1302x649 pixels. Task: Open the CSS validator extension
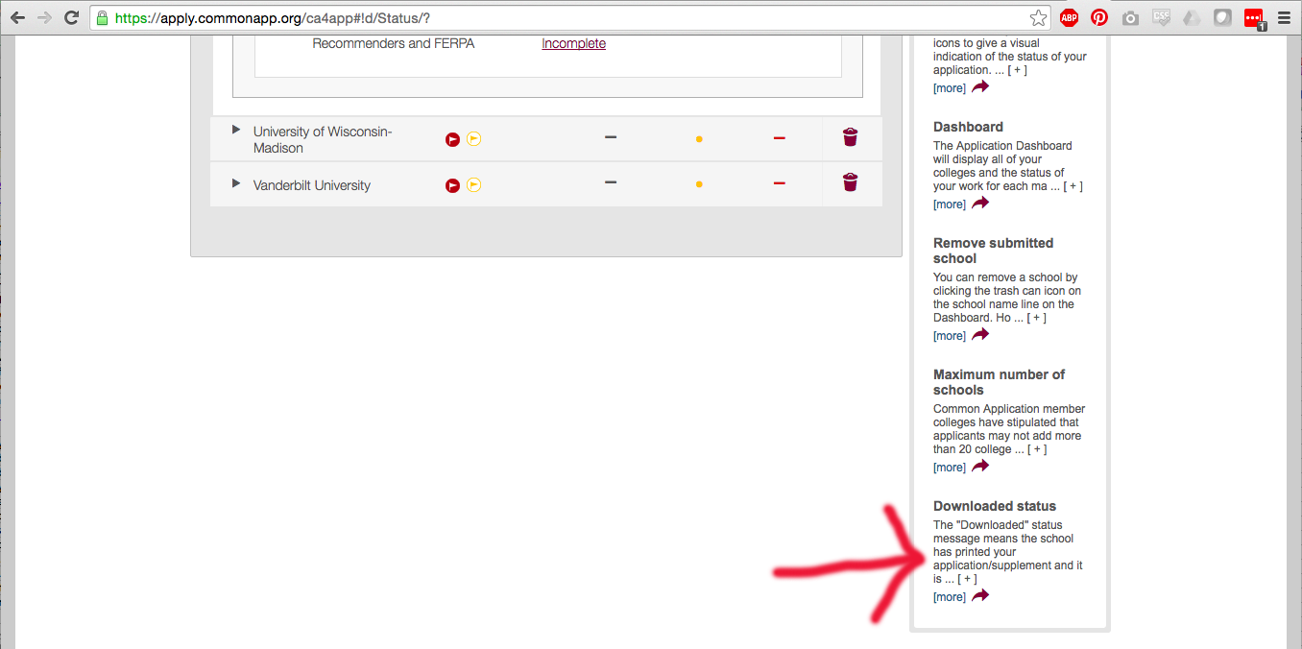point(1161,17)
